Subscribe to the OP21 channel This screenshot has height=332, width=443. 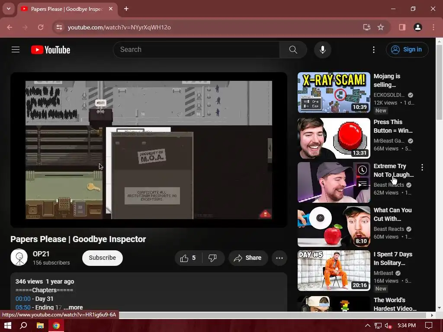[102, 258]
